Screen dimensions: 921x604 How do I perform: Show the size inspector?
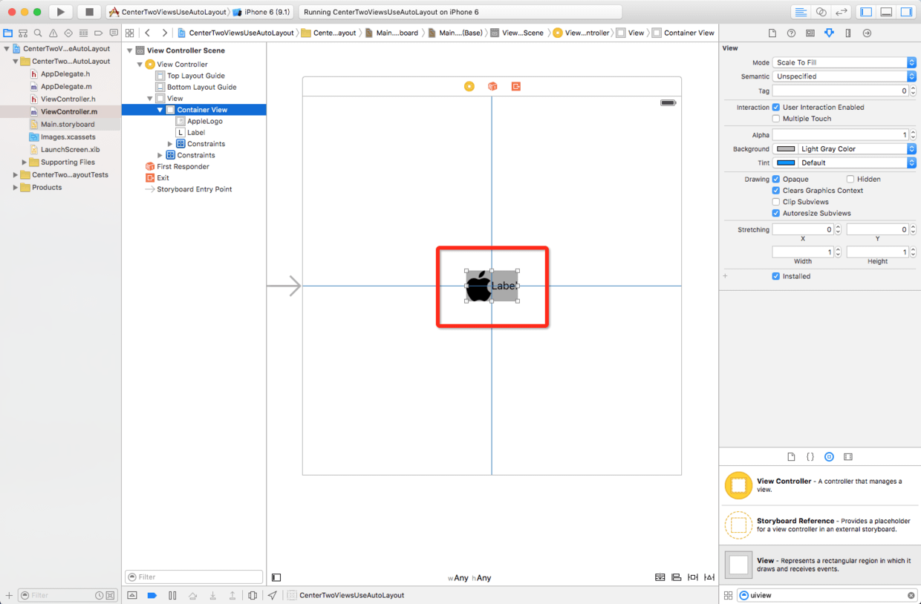pyautogui.click(x=847, y=33)
